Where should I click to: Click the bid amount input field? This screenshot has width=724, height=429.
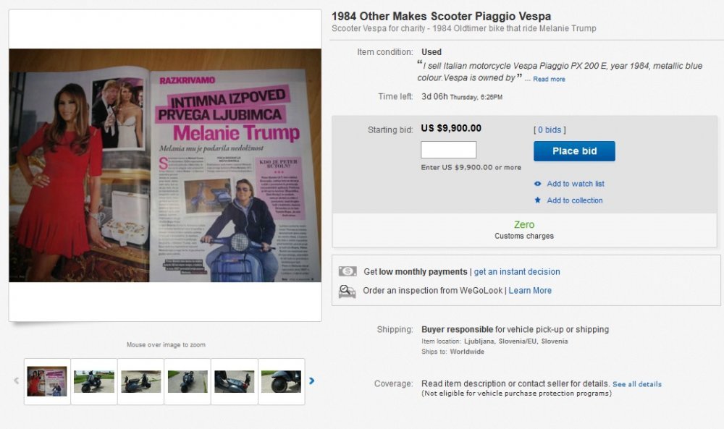pos(448,150)
